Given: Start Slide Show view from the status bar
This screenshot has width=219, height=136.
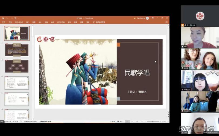Looking at the screenshot, I should coord(142,121).
